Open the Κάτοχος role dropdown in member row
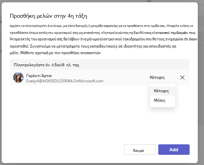204x165 pixels. [157, 77]
